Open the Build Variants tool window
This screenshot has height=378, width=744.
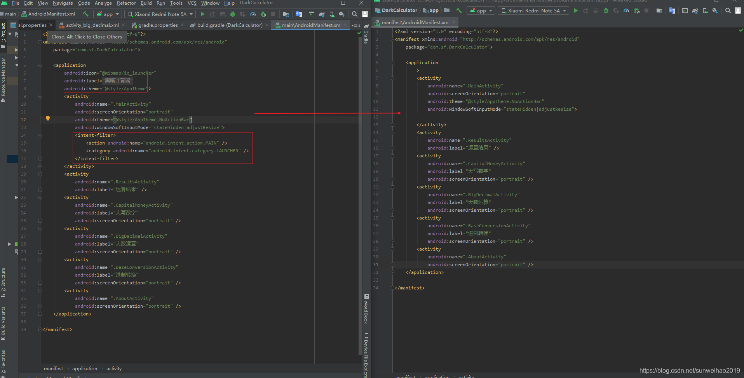click(x=3, y=323)
